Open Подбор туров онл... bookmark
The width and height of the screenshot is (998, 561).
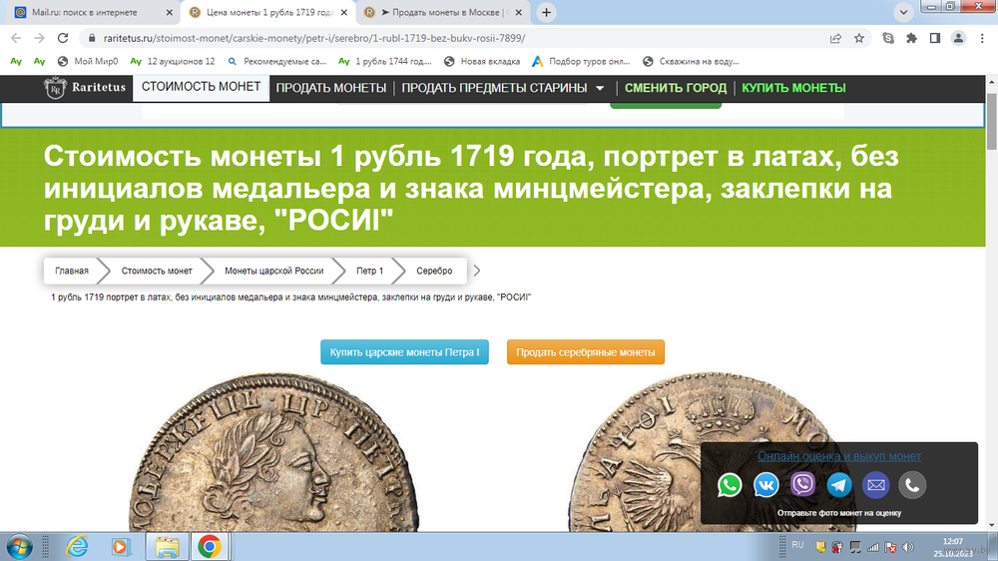(581, 62)
